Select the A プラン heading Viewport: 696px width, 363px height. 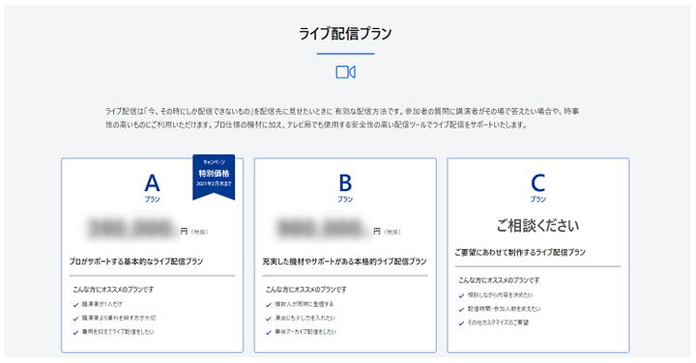tap(153, 187)
